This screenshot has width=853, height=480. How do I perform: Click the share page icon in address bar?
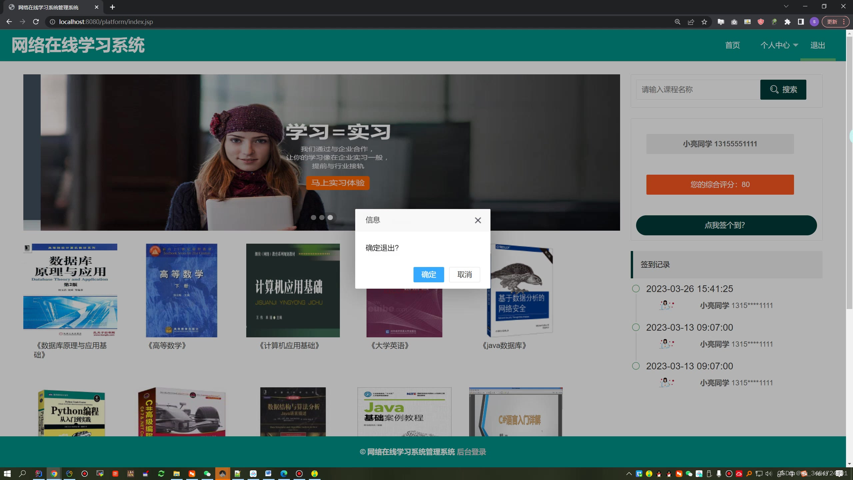pos(691,22)
